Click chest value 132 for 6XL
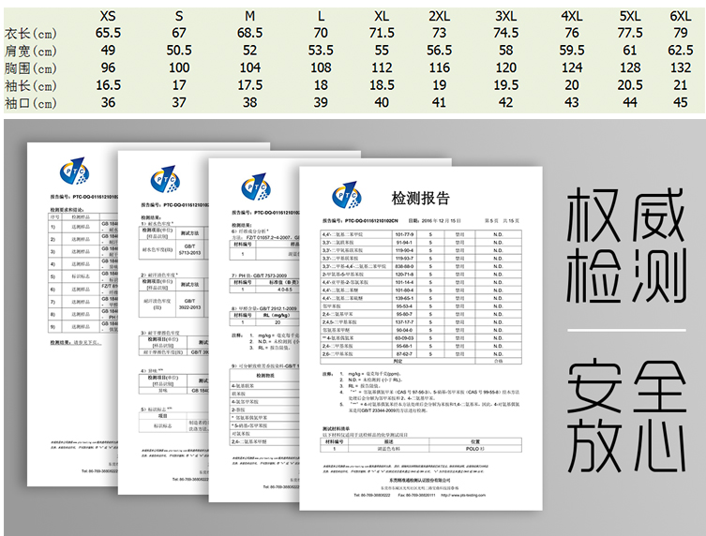Image resolution: width=706 pixels, height=536 pixels. coord(680,67)
